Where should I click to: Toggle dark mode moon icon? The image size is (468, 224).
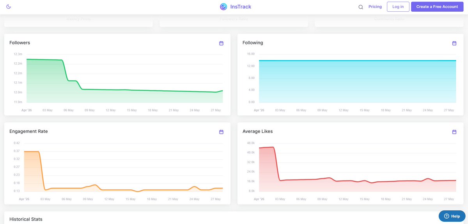(9, 7)
